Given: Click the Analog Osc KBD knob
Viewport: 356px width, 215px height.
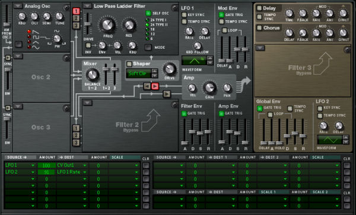Looking at the screenshot, I should [x=22, y=17].
